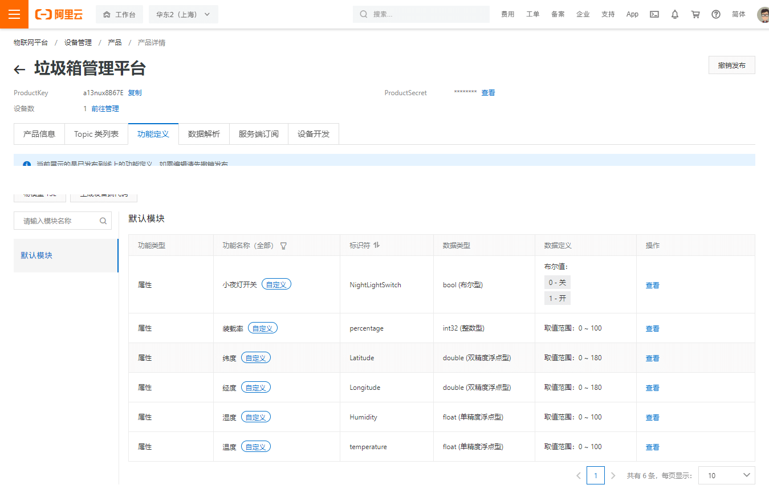
Task: Open the 数据解析 tab
Action: (x=204, y=134)
